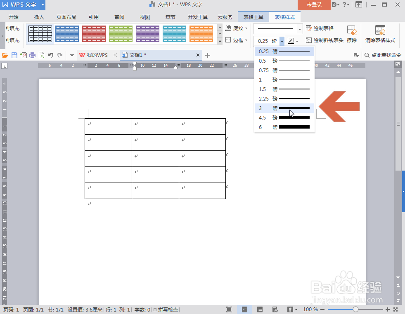
Task: Open the 视图 ribbon tab
Action: point(144,17)
